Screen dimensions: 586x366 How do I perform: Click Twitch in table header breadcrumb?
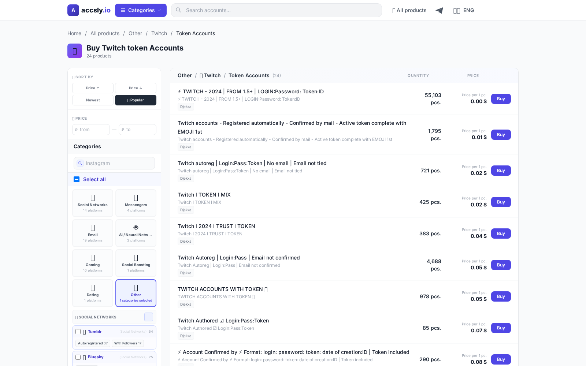[x=210, y=75]
